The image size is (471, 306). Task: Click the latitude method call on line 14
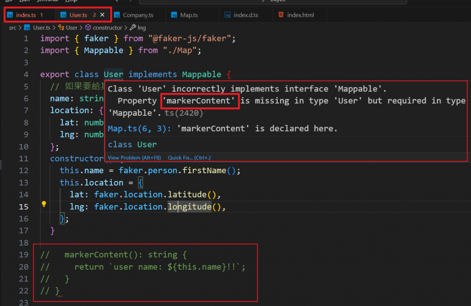pos(187,194)
